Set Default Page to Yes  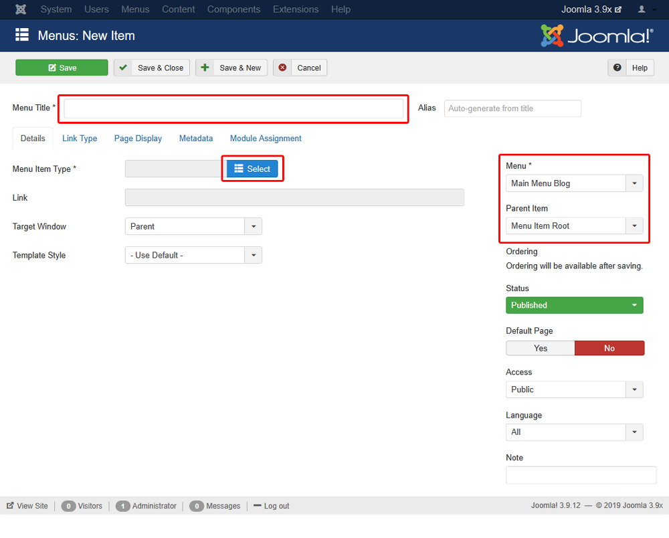click(540, 348)
